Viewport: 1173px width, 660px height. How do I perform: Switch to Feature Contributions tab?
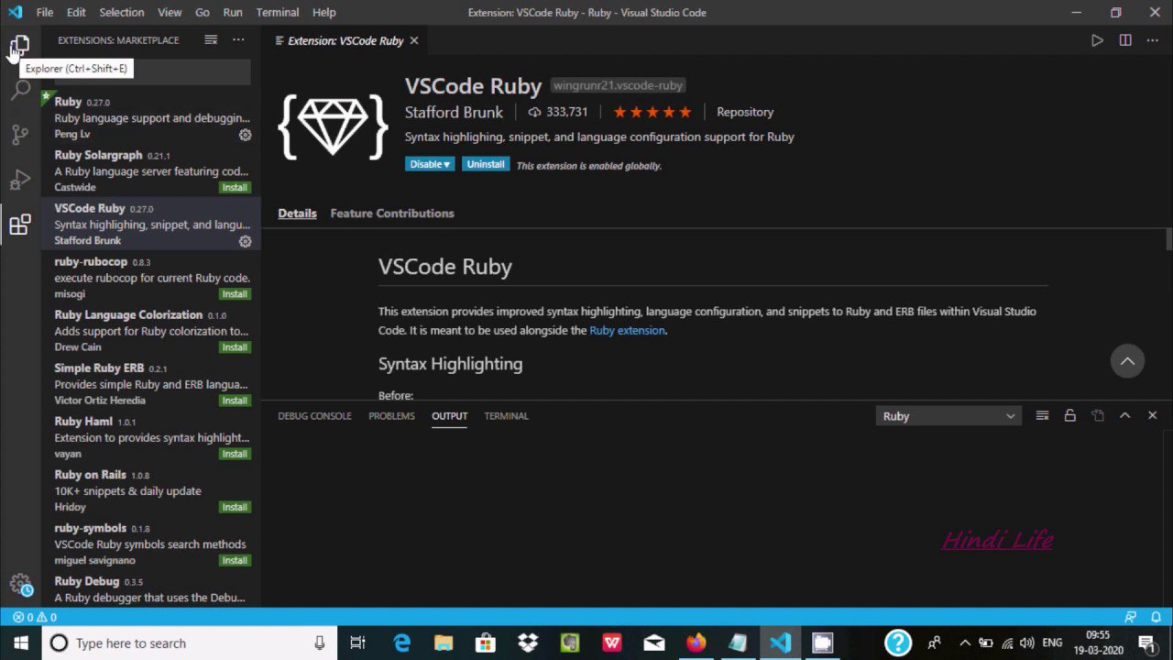pos(392,213)
